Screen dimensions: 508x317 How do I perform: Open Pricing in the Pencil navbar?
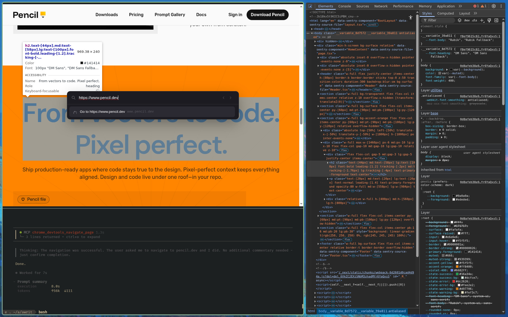[x=136, y=15]
